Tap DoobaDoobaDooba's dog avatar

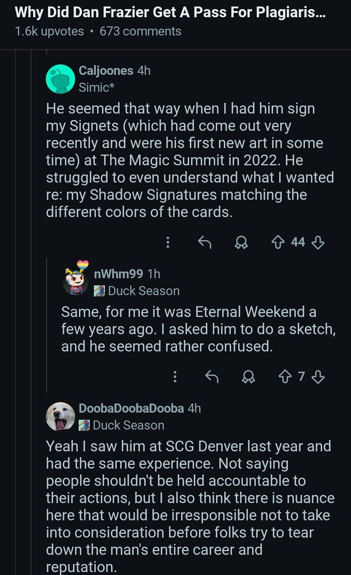tap(59, 416)
